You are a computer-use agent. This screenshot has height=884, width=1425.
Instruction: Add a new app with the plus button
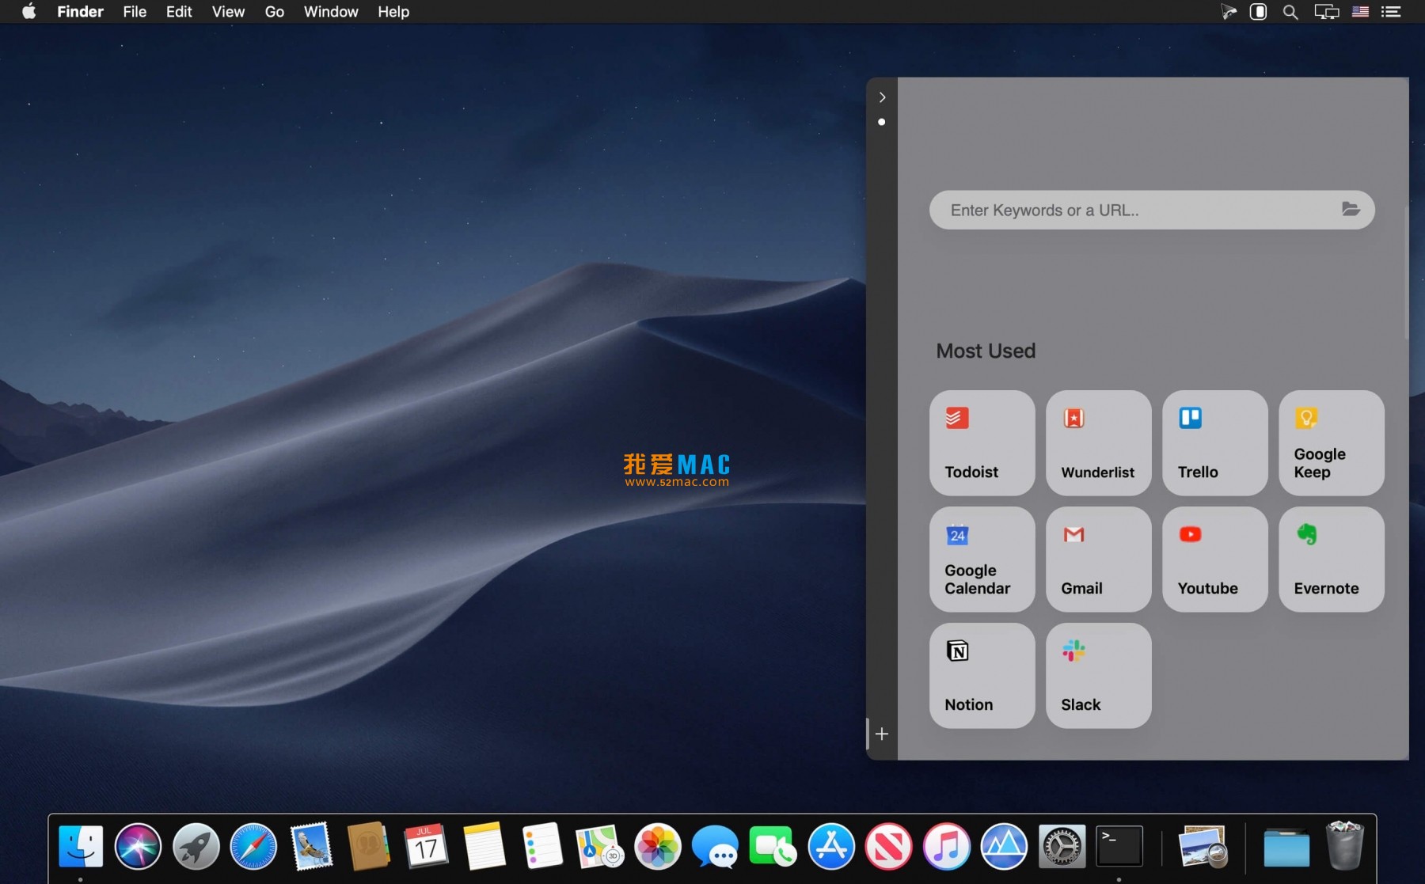coord(882,734)
